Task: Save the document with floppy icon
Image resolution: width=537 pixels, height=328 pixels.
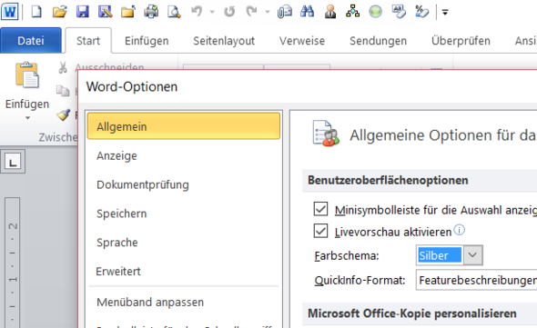Action: [83, 12]
